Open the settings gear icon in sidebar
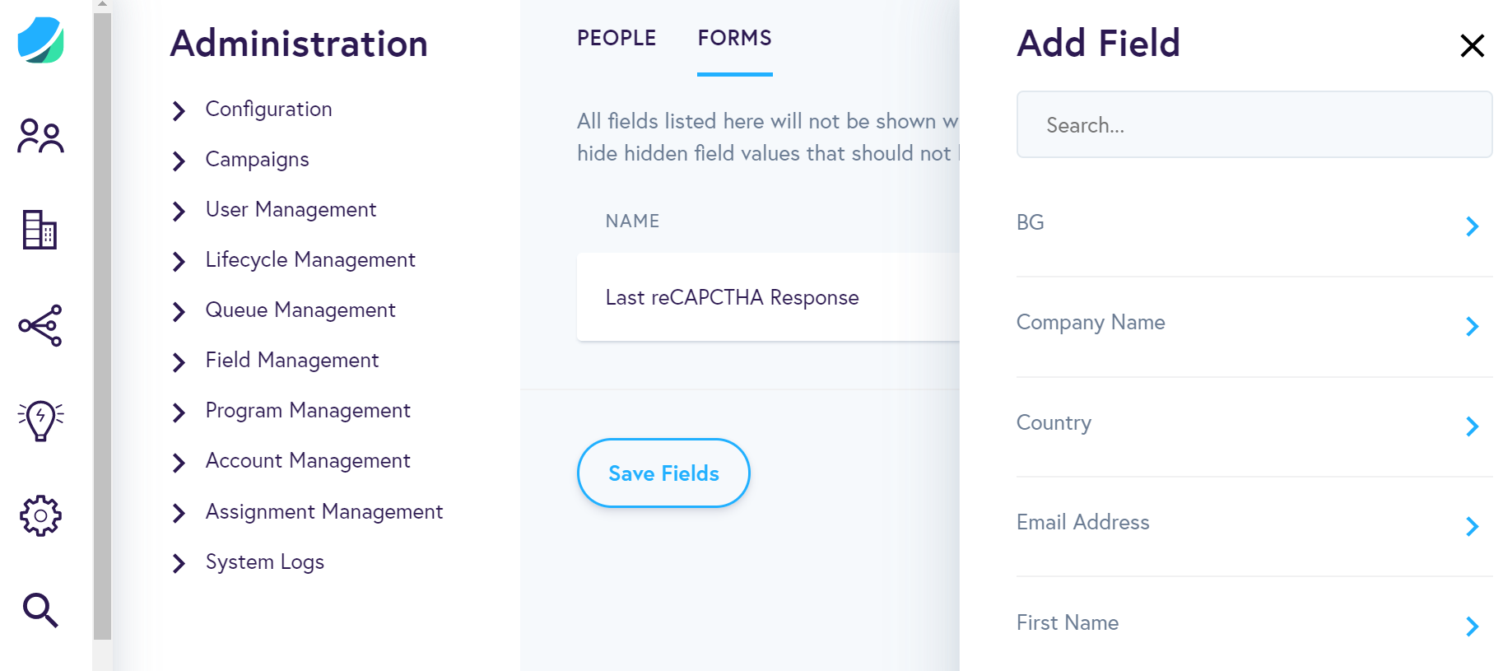This screenshot has width=1503, height=671. [x=40, y=515]
